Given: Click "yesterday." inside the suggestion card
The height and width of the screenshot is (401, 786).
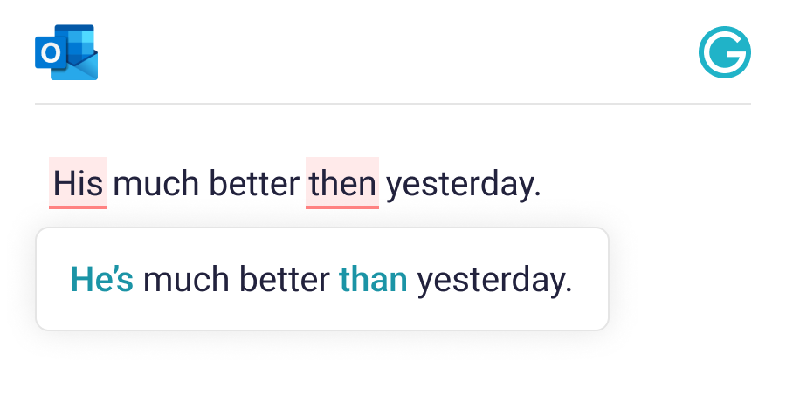Looking at the screenshot, I should [493, 281].
